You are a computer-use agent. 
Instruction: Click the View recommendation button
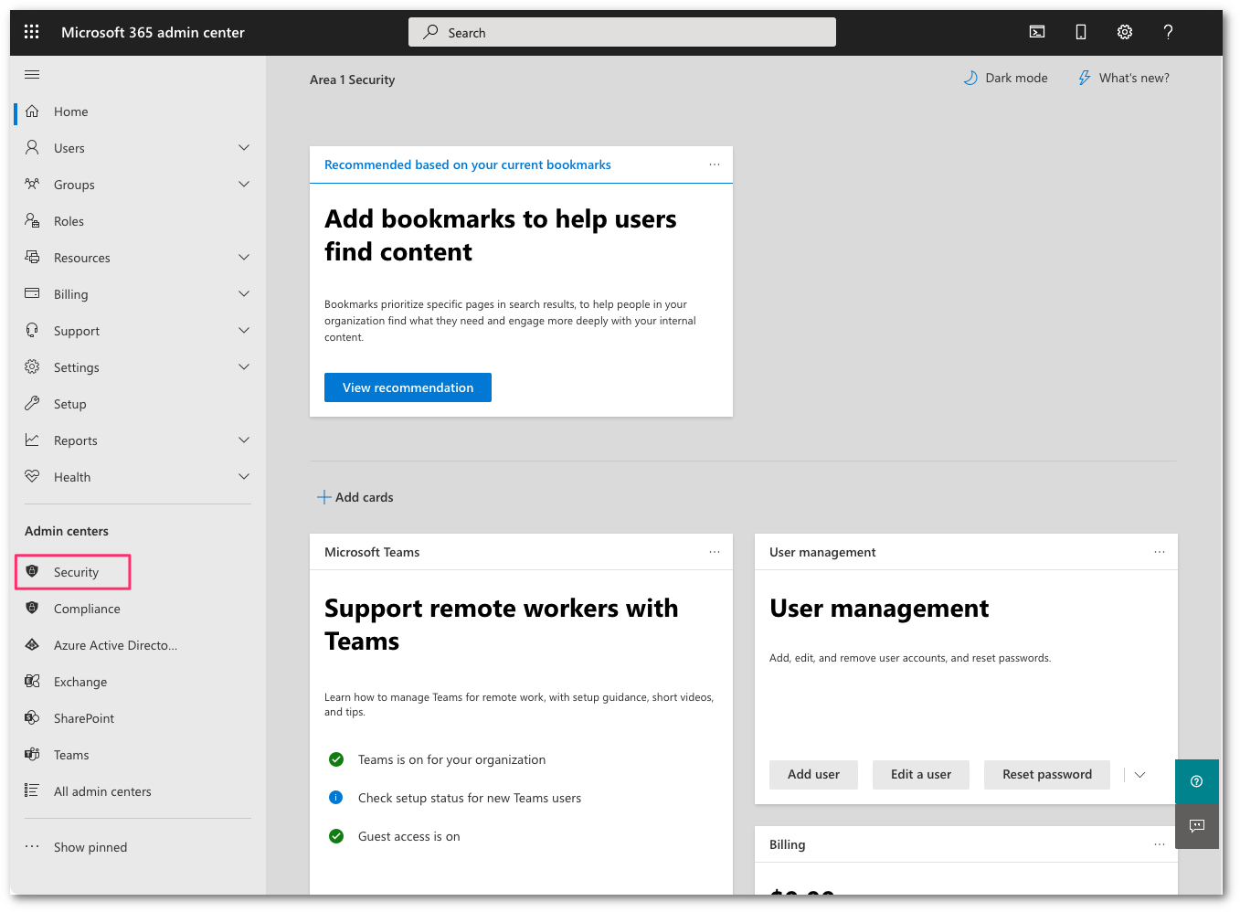[408, 387]
